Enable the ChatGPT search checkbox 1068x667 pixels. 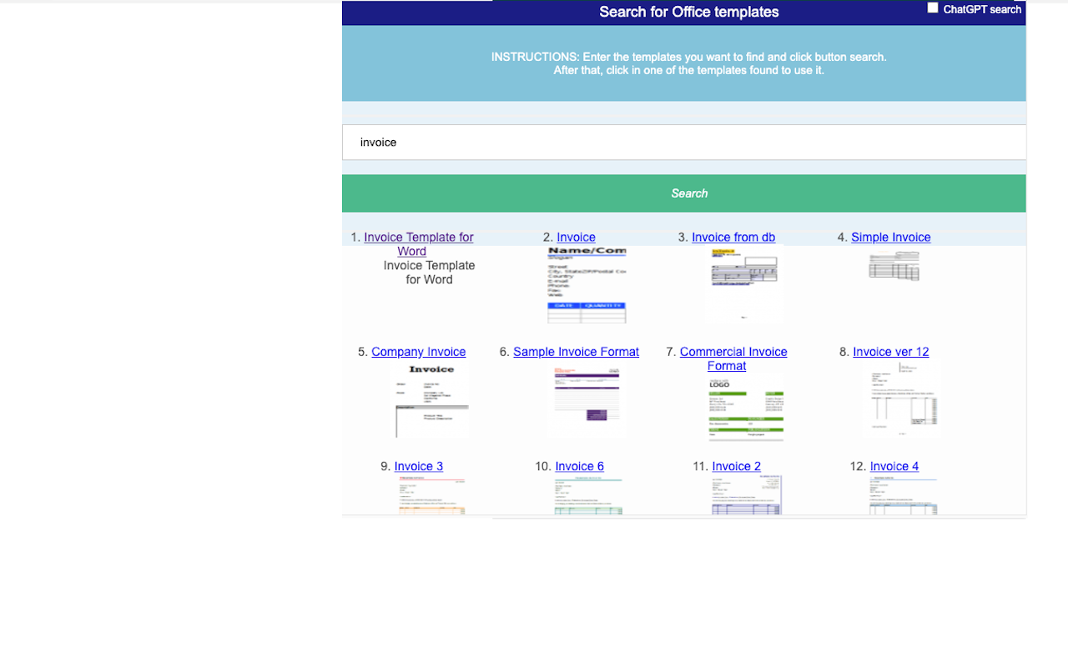pos(933,8)
